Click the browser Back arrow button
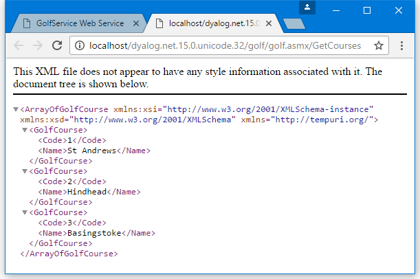Image resolution: width=420 pixels, height=279 pixels. click(x=19, y=46)
